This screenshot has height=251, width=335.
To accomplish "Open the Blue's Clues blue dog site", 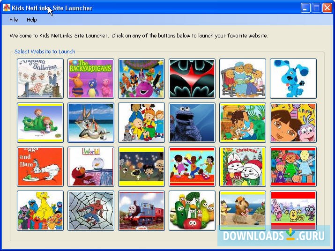I will point(293,79).
